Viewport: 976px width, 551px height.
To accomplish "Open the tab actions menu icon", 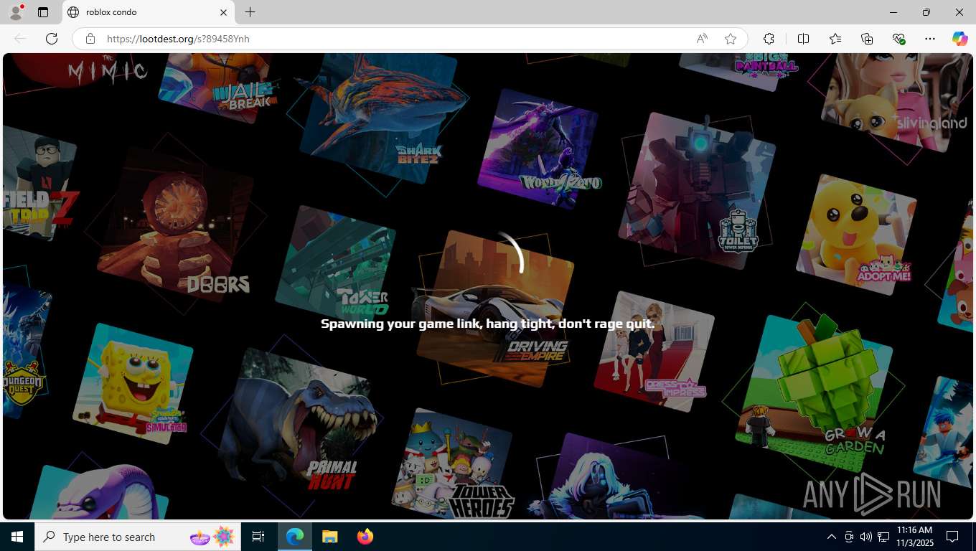I will pos(43,12).
